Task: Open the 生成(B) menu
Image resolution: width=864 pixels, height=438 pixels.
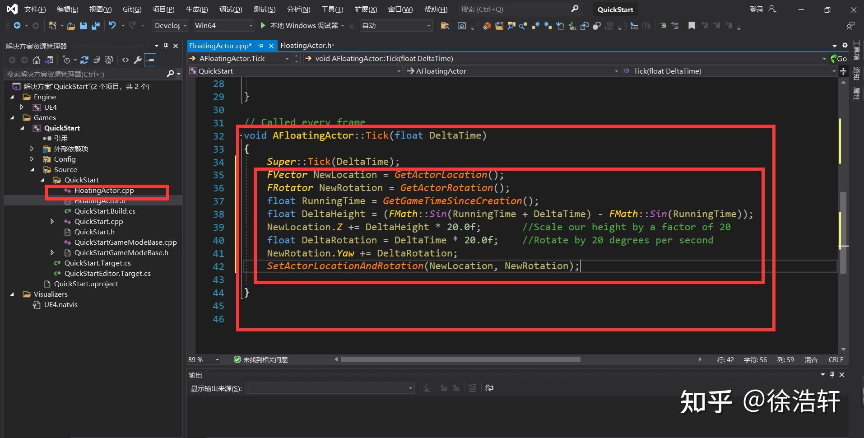Action: click(197, 9)
